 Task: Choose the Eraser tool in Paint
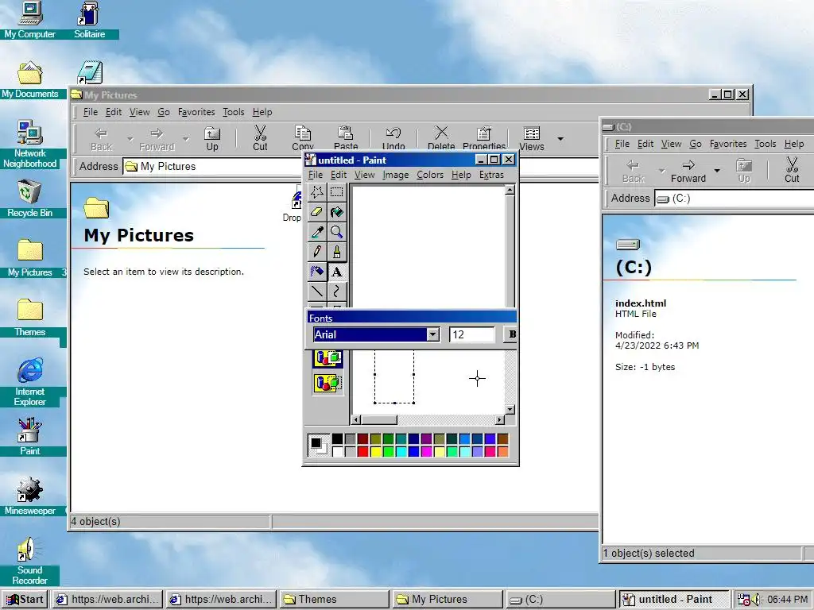316,211
